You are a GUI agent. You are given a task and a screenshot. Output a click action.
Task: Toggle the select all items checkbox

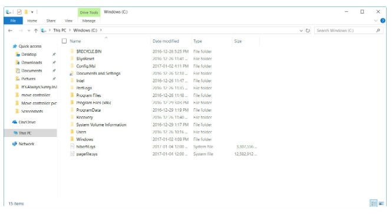click(x=64, y=41)
